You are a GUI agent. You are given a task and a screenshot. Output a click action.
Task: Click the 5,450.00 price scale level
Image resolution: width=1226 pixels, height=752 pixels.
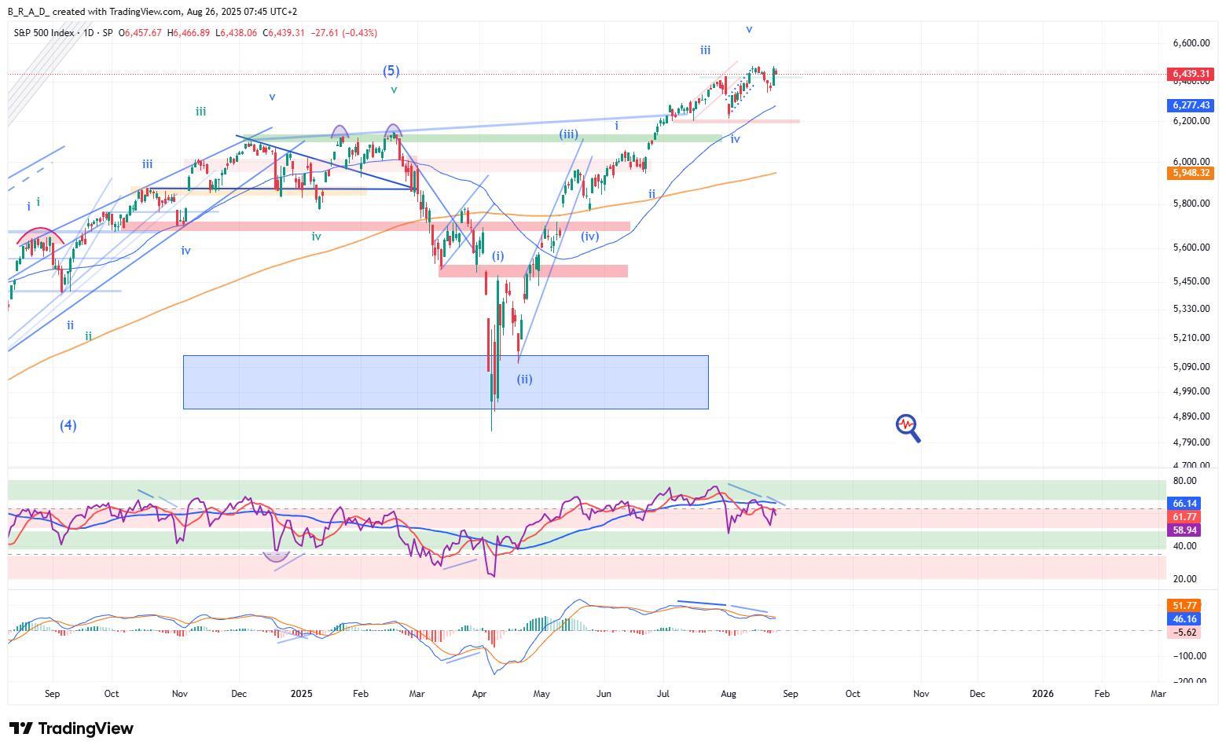click(x=1190, y=281)
